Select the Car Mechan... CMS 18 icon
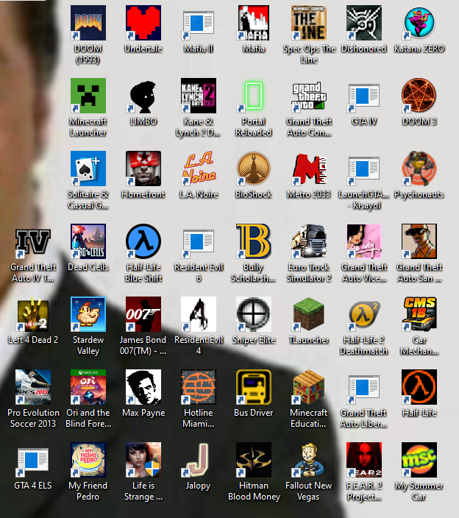Viewport: 459px width, 518px height. tap(419, 314)
